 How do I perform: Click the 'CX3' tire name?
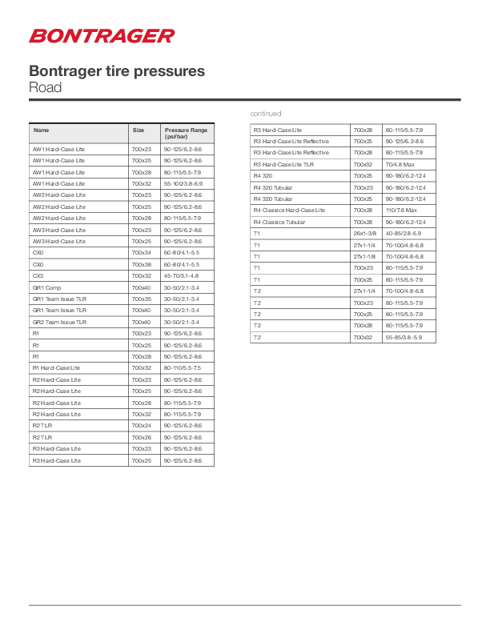(x=38, y=275)
